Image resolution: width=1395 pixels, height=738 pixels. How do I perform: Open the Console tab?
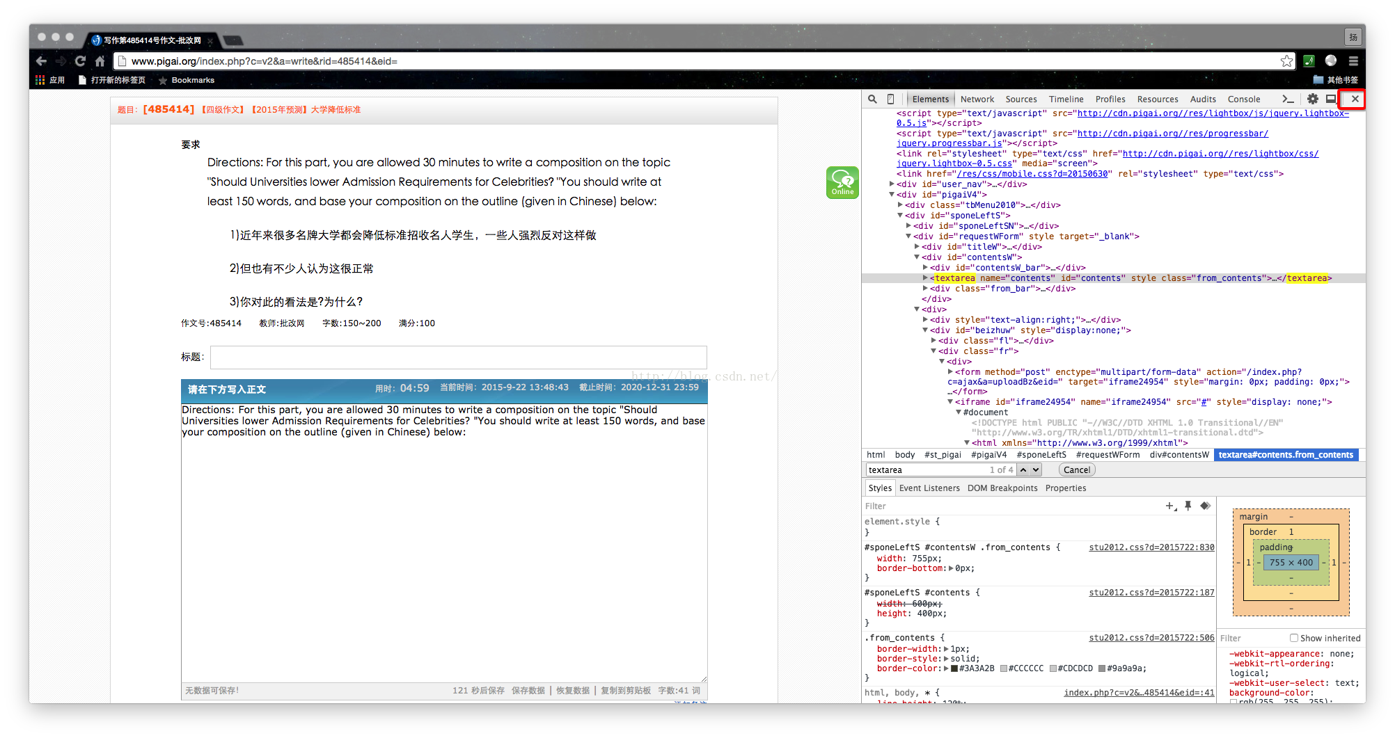[x=1244, y=99]
